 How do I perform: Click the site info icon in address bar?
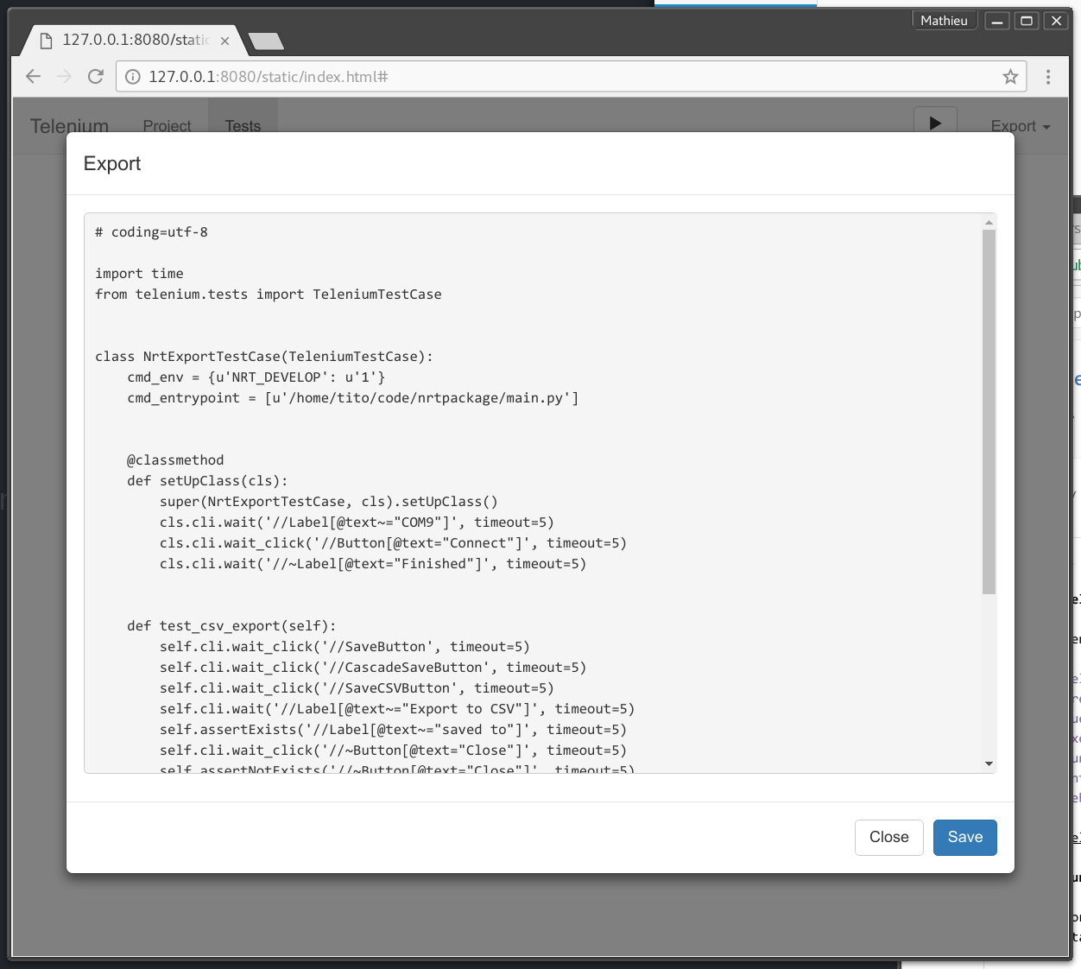point(132,76)
